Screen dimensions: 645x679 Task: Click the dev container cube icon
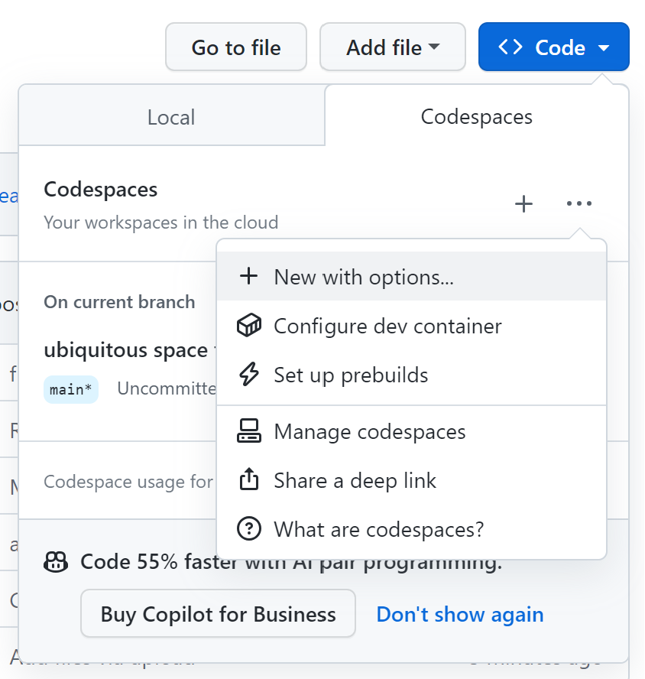click(249, 325)
